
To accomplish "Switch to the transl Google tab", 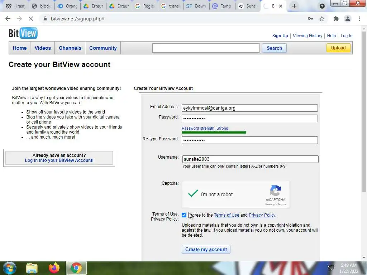I will point(171,6).
